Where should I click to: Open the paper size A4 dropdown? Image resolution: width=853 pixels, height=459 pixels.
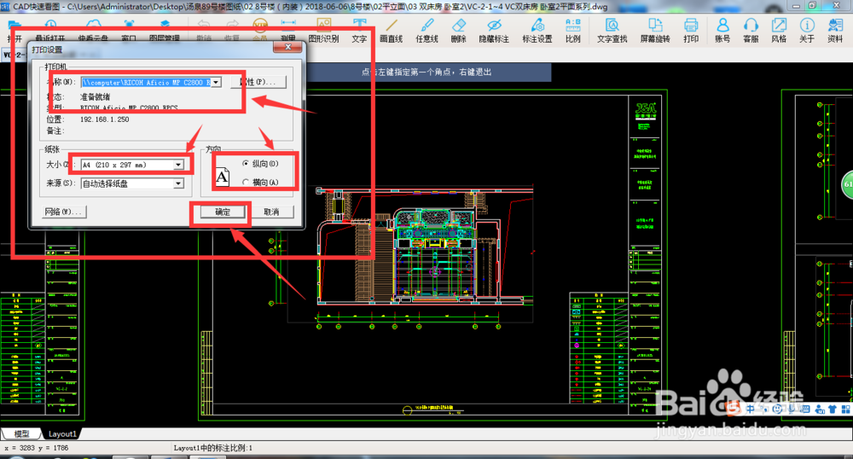pyautogui.click(x=178, y=164)
